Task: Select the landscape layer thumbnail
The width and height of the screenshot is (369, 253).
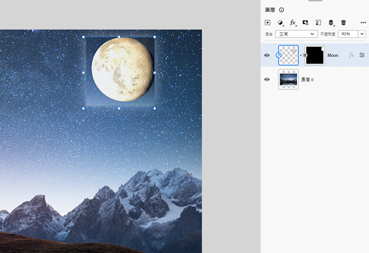Action: (x=288, y=79)
